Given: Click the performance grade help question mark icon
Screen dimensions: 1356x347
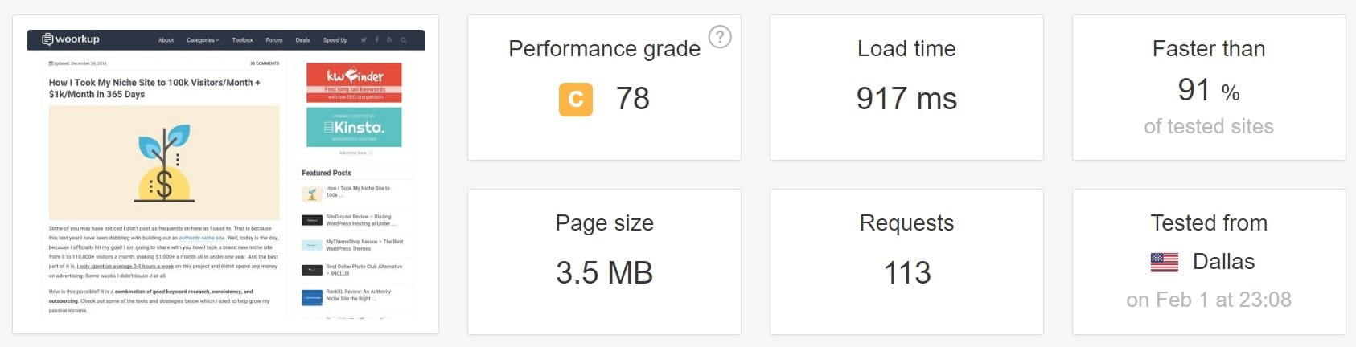Looking at the screenshot, I should pyautogui.click(x=720, y=37).
